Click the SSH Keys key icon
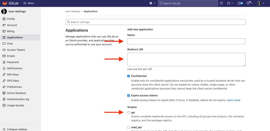The image size is (270, 131). tap(4, 74)
